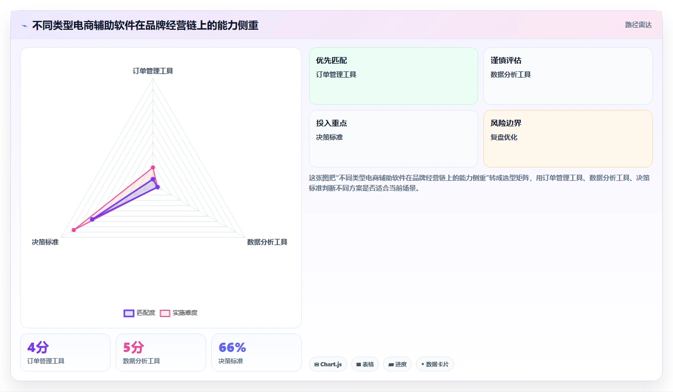Screen dimensions: 673x392
Task: Click the 4分 stat card
Action: pos(65,352)
